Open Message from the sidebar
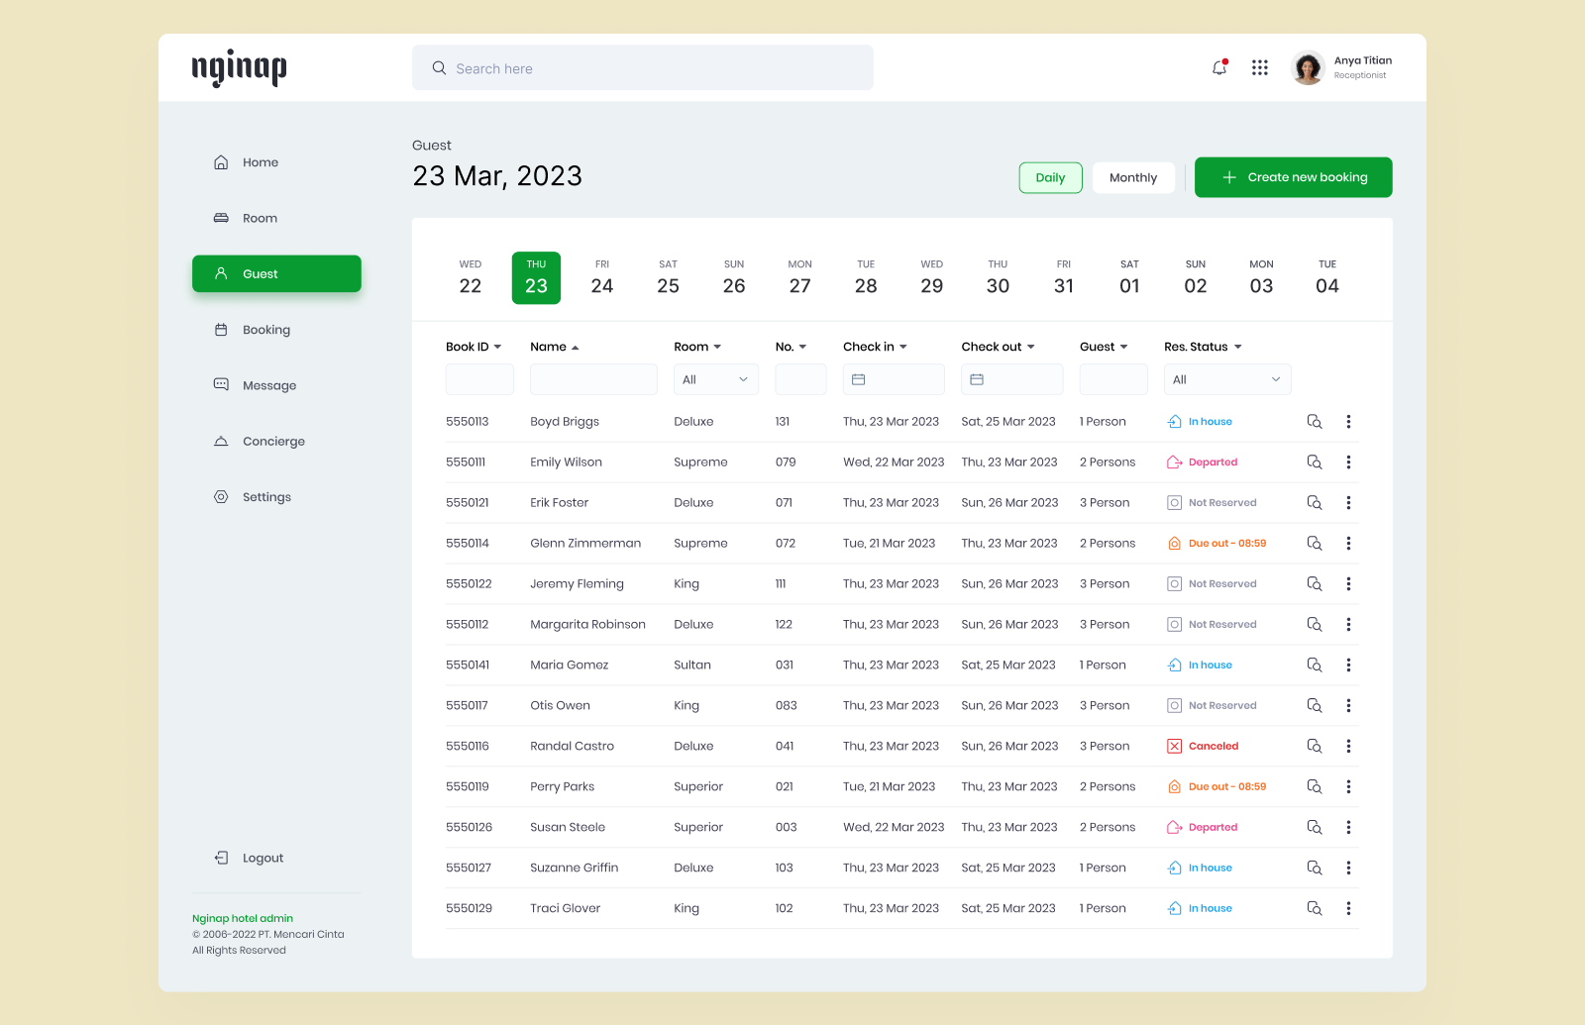Viewport: 1585px width, 1025px height. coord(268,385)
